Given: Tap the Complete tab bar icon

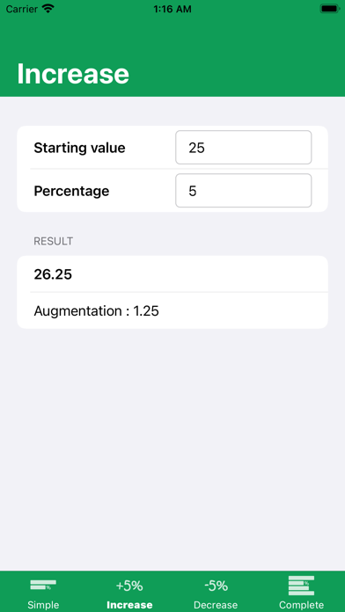Looking at the screenshot, I should coord(301,586).
